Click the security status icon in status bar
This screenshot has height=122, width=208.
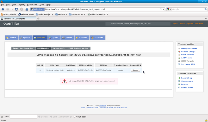pos(206,120)
